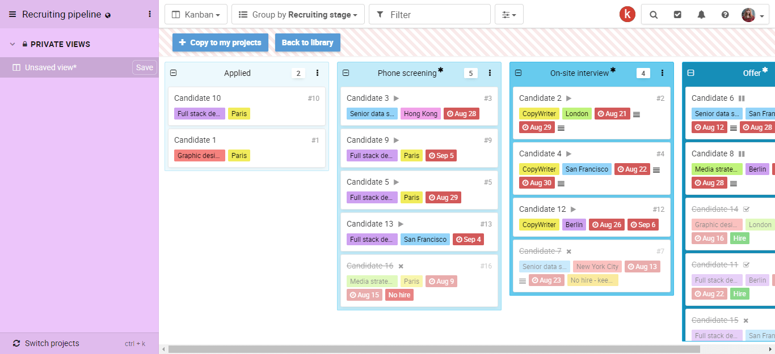Image resolution: width=775 pixels, height=354 pixels.
Task: Click the yellow CopyWriter tag on Candidate 2
Action: point(539,114)
